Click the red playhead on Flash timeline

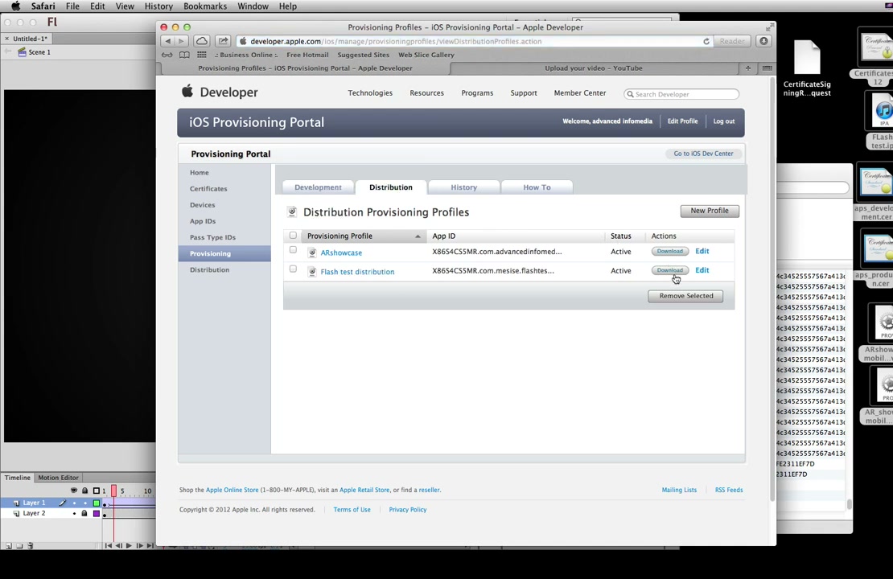coord(114,491)
